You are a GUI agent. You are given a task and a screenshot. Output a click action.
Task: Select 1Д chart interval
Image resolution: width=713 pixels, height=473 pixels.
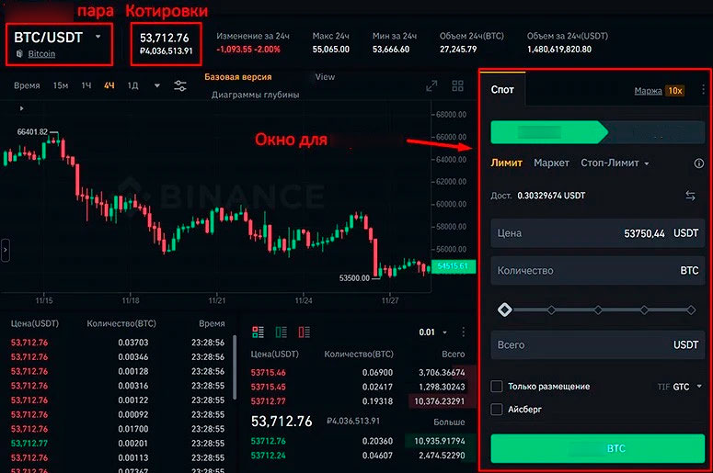point(132,85)
